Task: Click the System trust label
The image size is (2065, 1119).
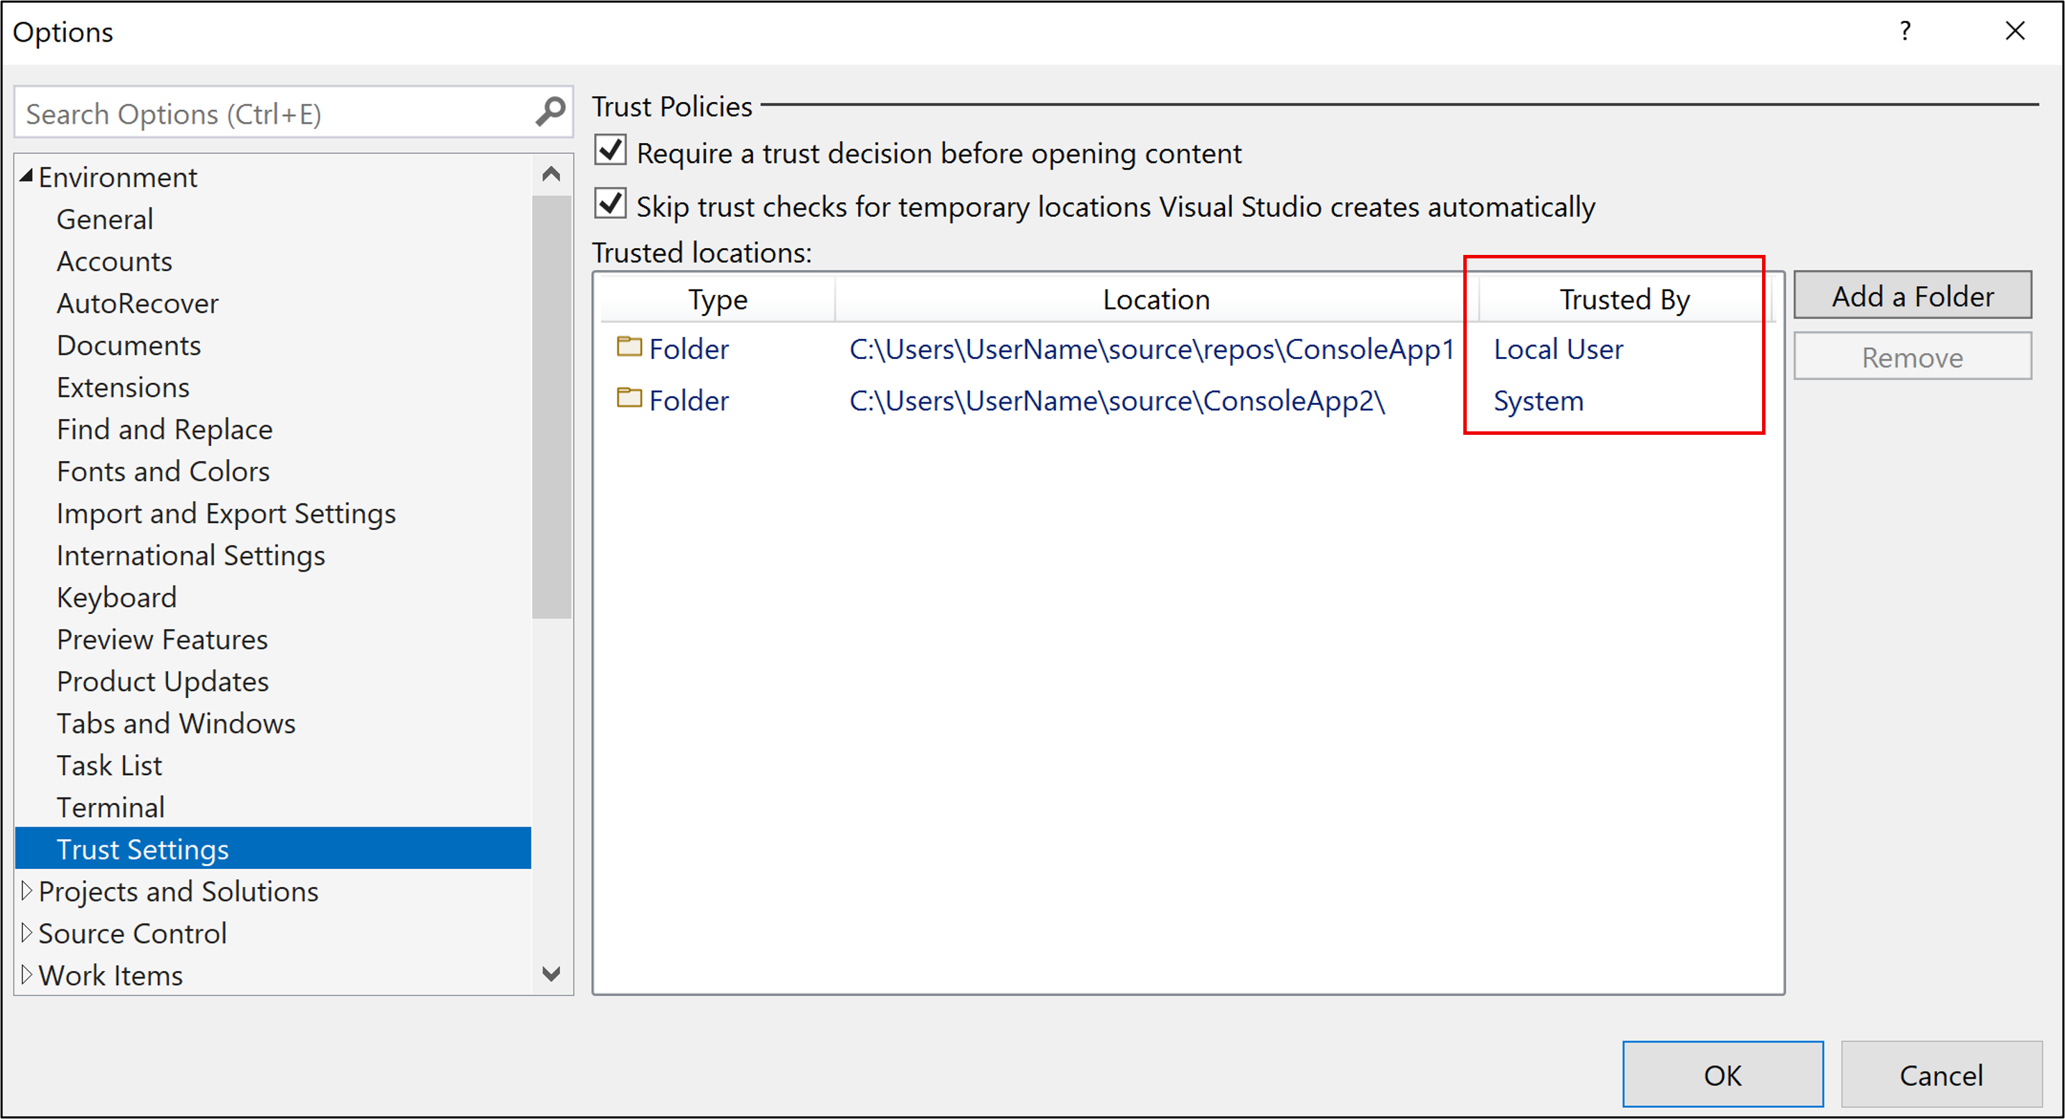Action: [1538, 401]
